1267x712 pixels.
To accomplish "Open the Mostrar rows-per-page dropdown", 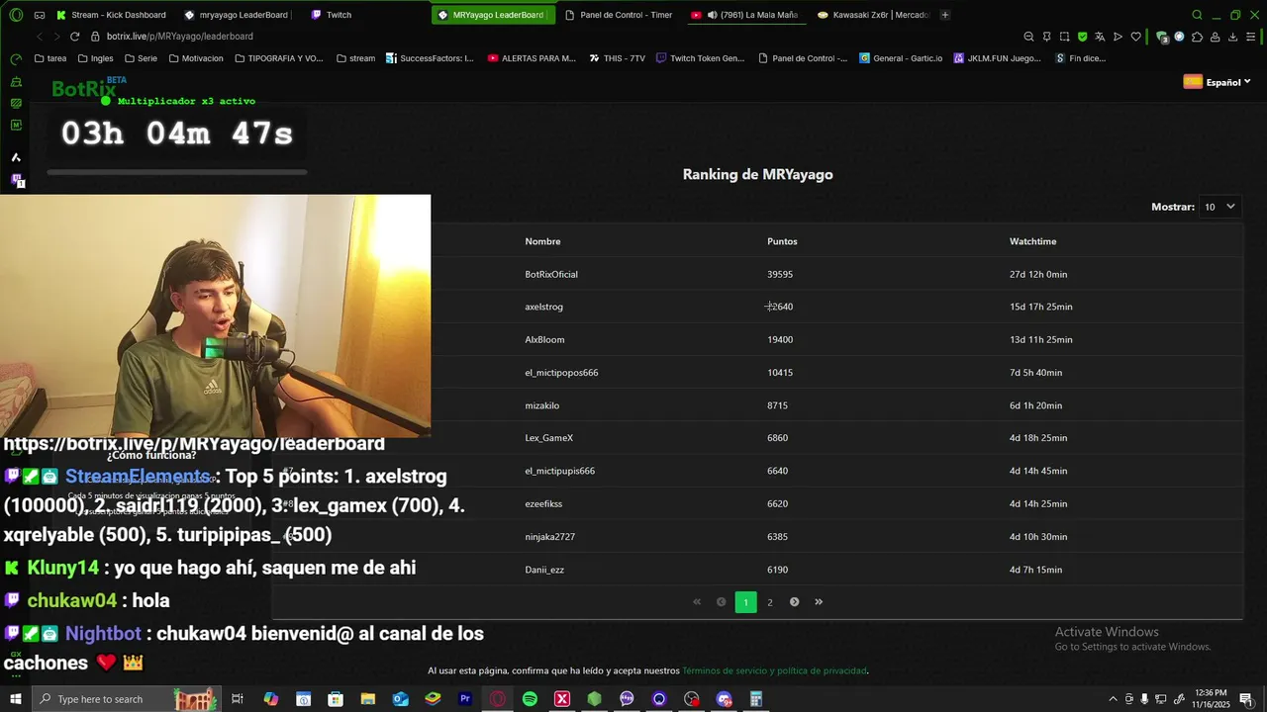I will 1219,207.
